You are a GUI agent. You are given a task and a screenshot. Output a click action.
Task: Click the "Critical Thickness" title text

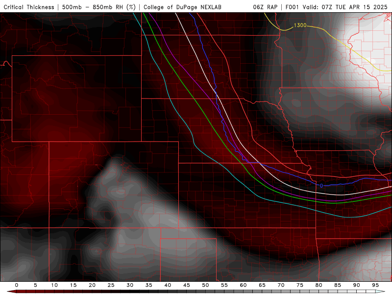click(x=29, y=7)
